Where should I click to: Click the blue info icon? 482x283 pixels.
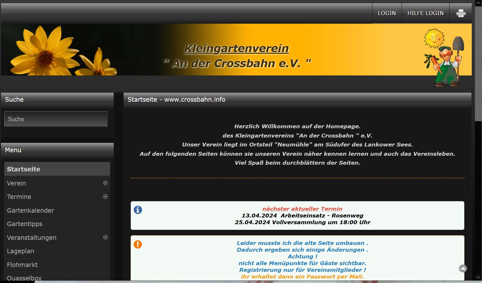point(138,210)
